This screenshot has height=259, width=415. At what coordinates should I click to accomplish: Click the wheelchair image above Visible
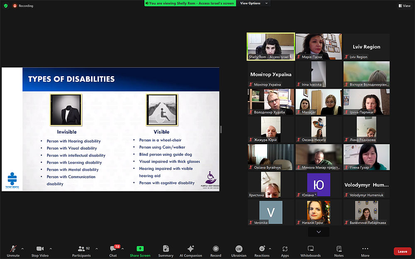click(162, 110)
